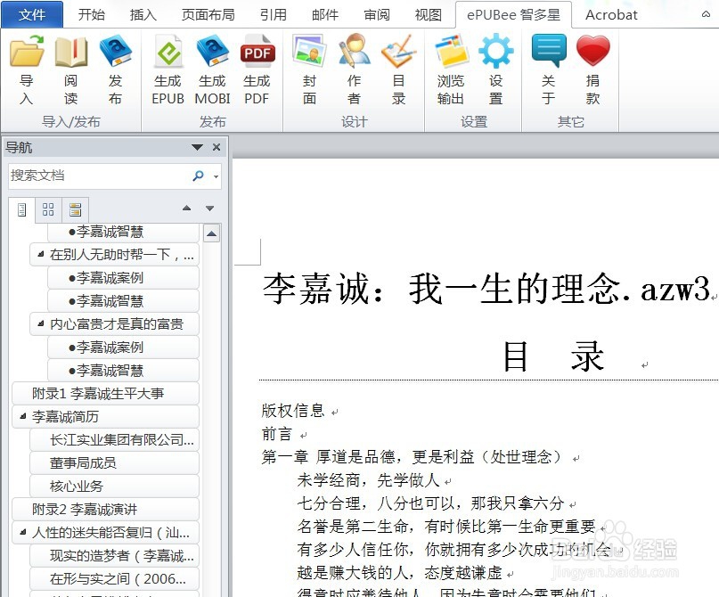Select 李嘉诚案例 under 内心富贵才是真的富贵
Image resolution: width=719 pixels, height=597 pixels.
pyautogui.click(x=123, y=348)
